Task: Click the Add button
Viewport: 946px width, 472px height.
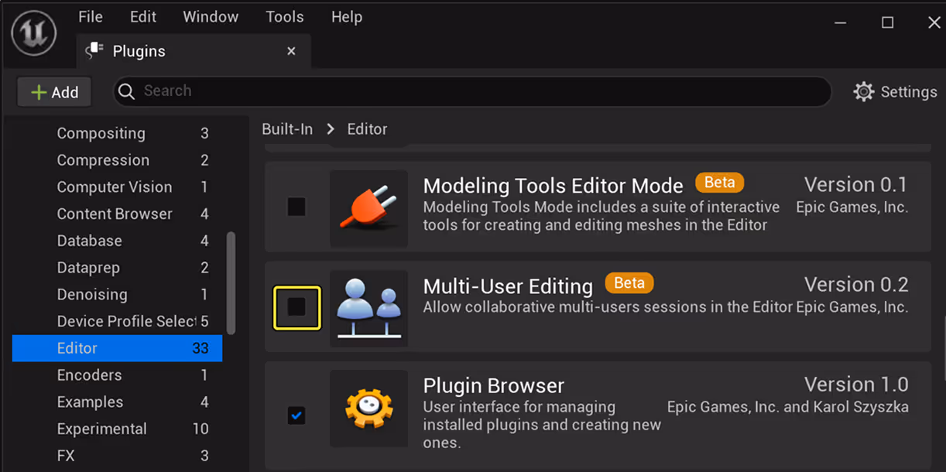Action: click(x=54, y=92)
